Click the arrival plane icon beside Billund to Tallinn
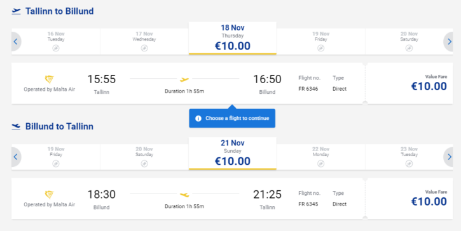This screenshot has width=461, height=231. [x=16, y=126]
